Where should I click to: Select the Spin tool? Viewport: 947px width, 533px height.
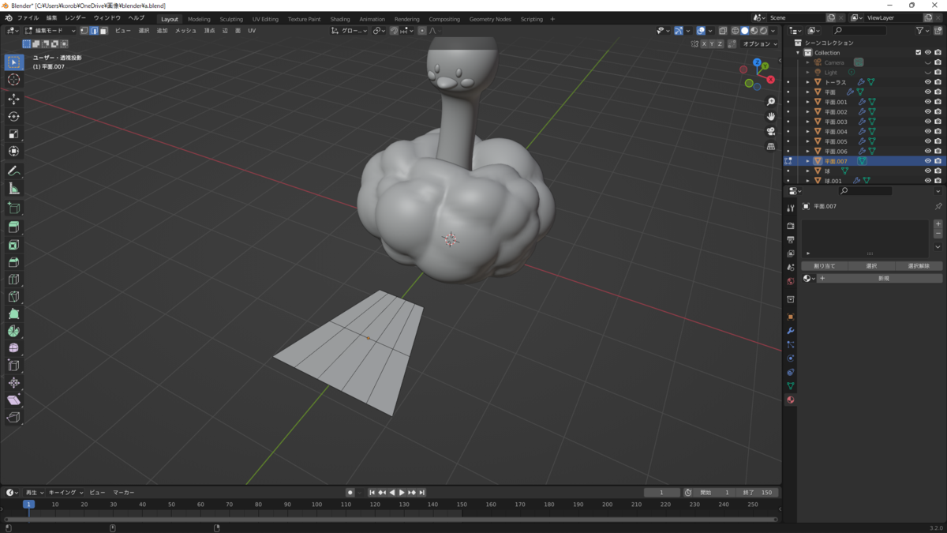coord(13,332)
